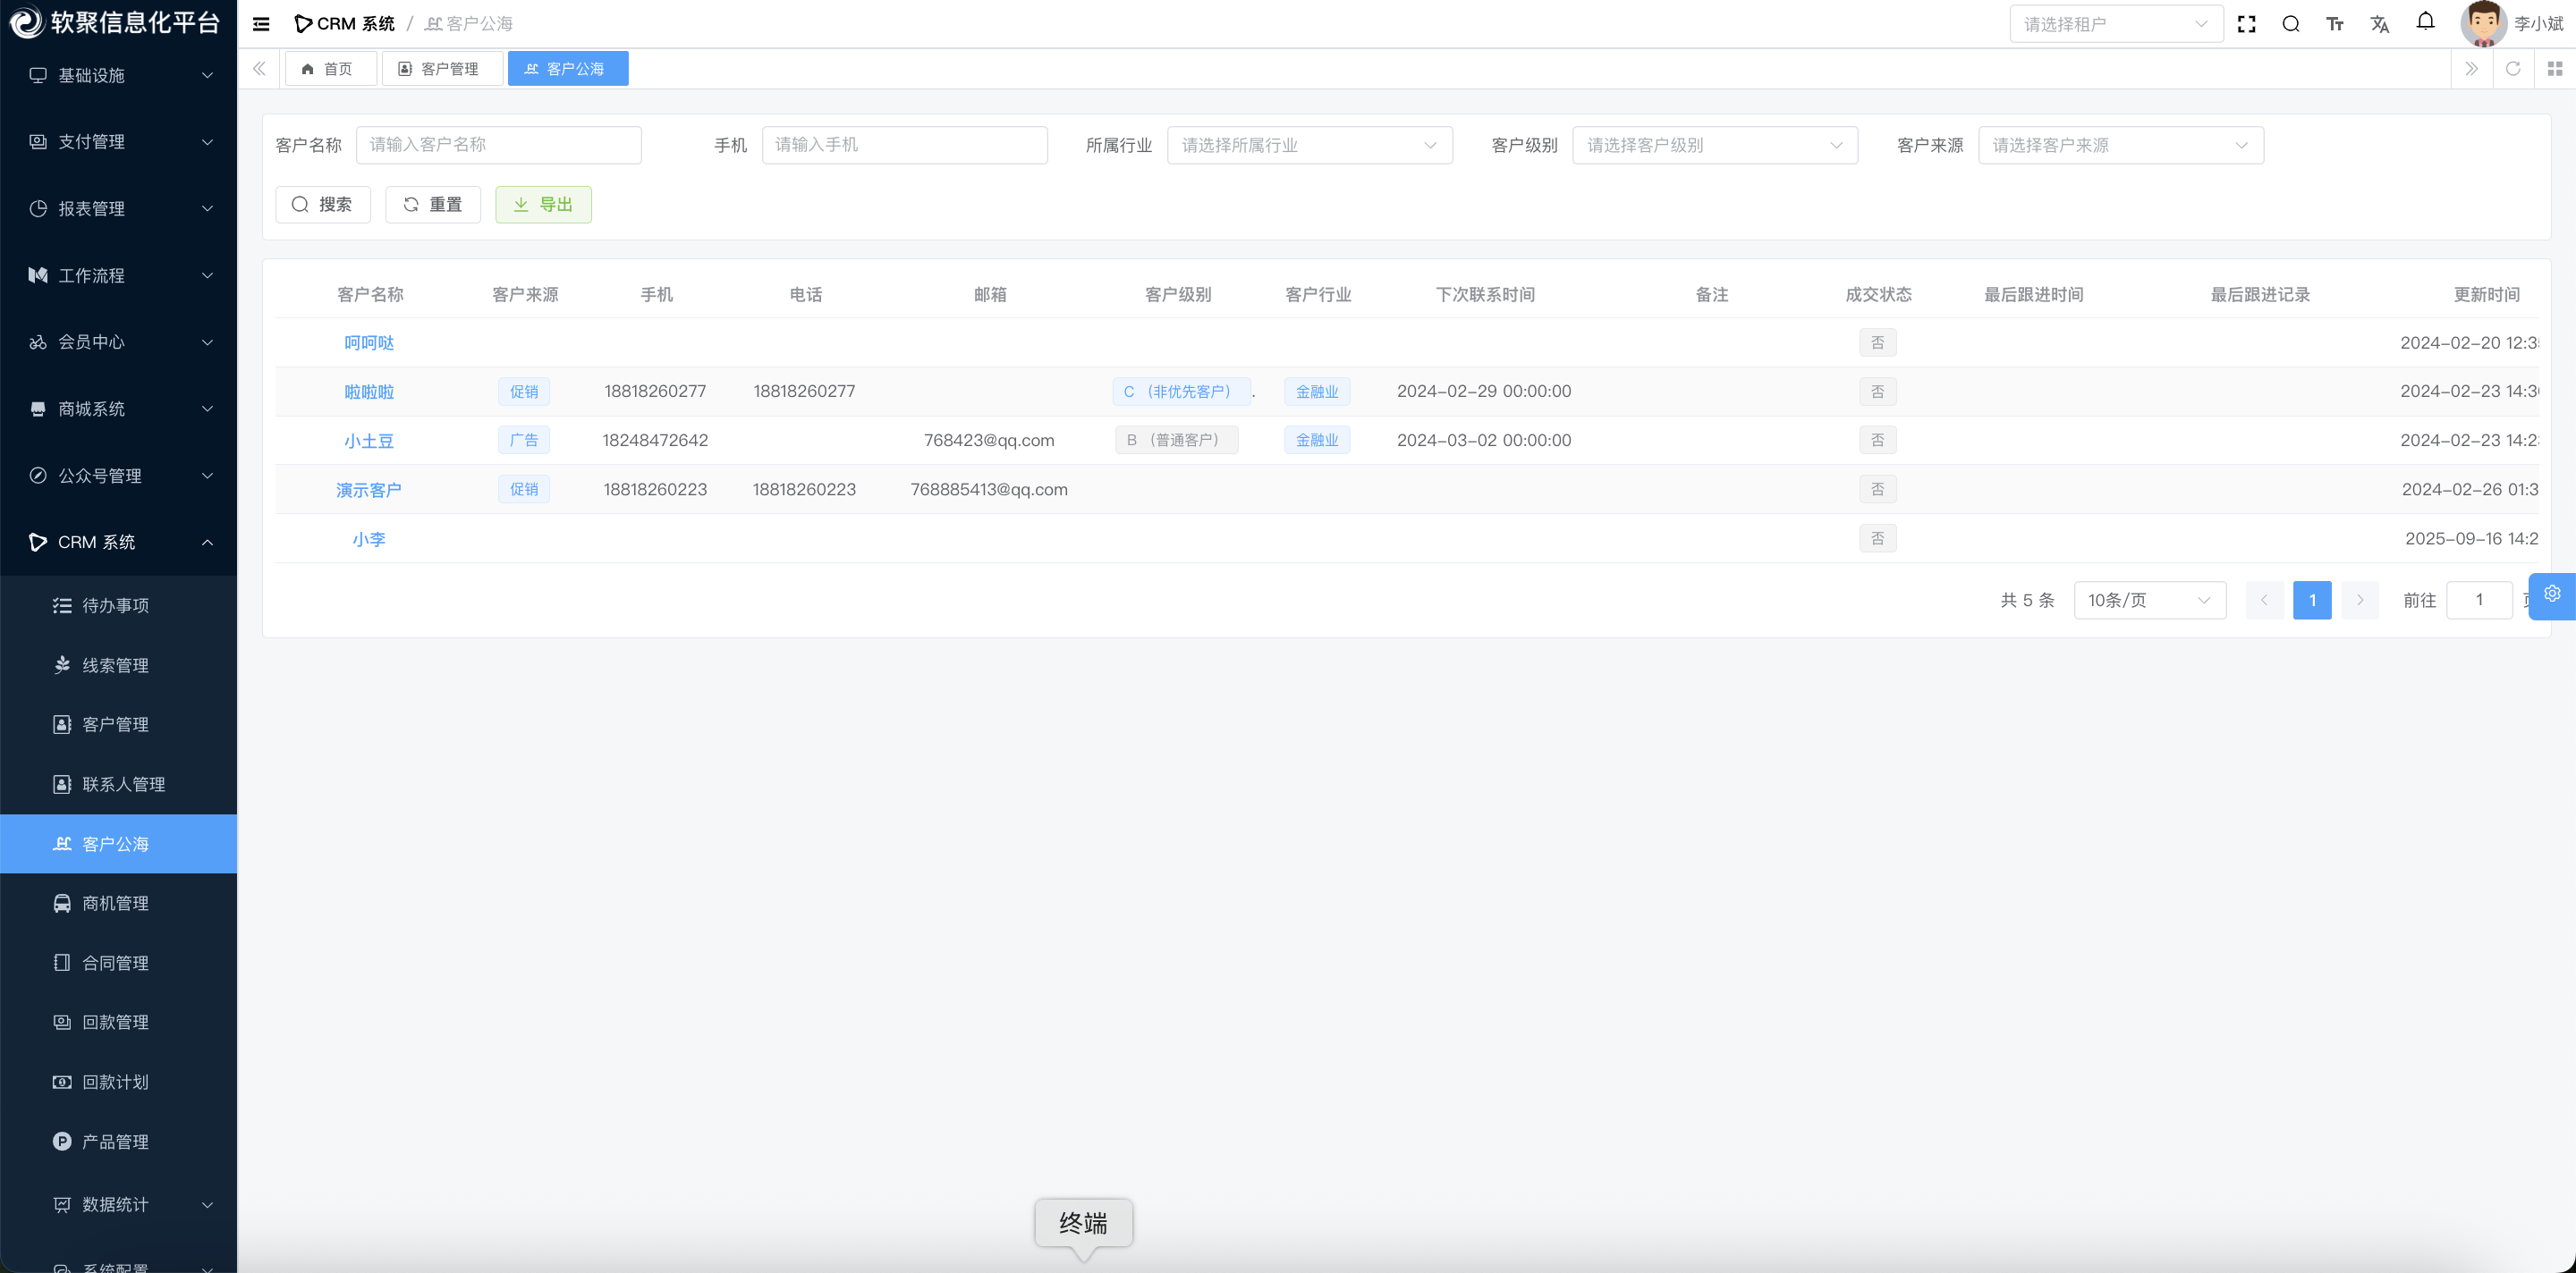Enter fullscreen with the expand icon
This screenshot has width=2576, height=1273.
[x=2246, y=24]
